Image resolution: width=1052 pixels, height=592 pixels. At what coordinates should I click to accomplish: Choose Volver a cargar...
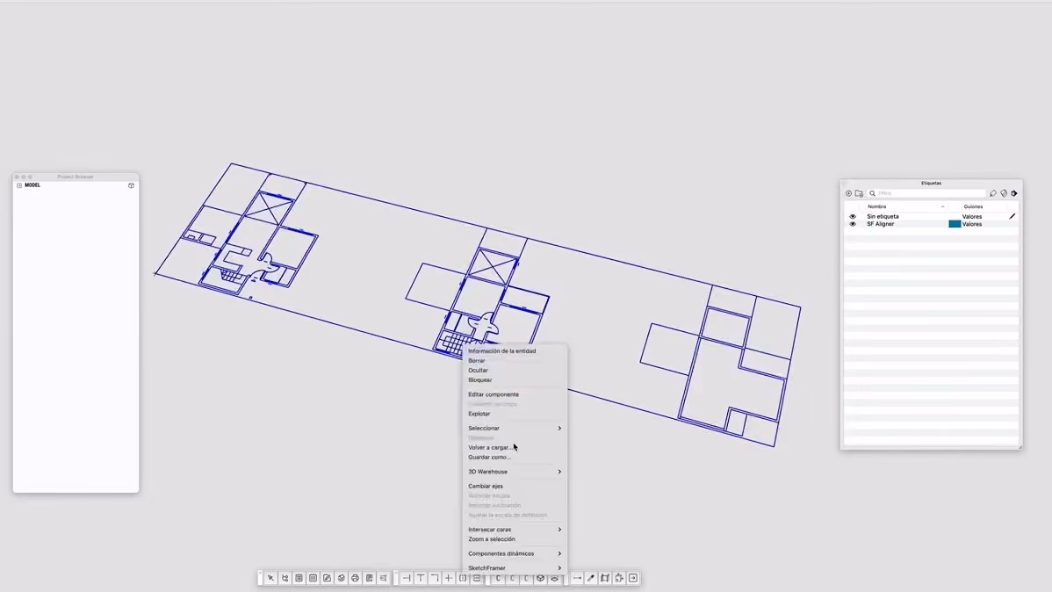pyautogui.click(x=490, y=448)
